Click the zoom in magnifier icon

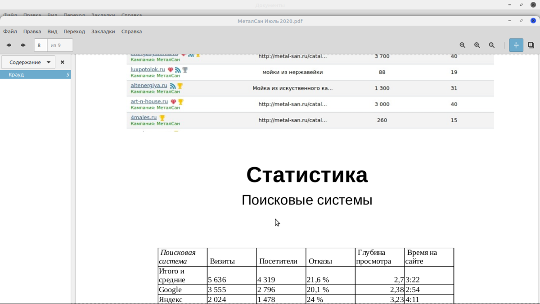(477, 45)
